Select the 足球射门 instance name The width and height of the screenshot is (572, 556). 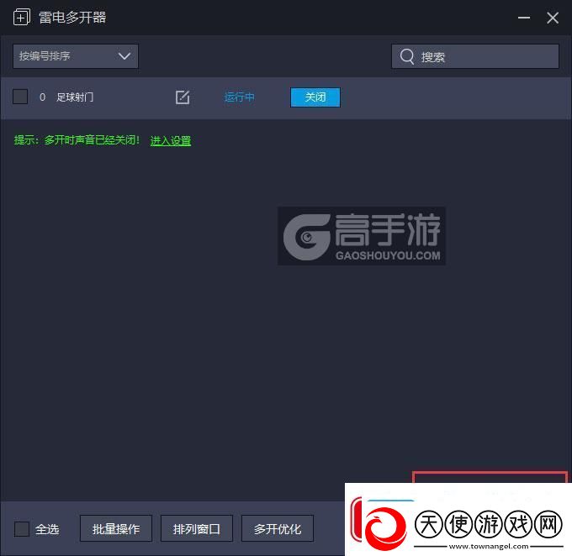click(75, 97)
